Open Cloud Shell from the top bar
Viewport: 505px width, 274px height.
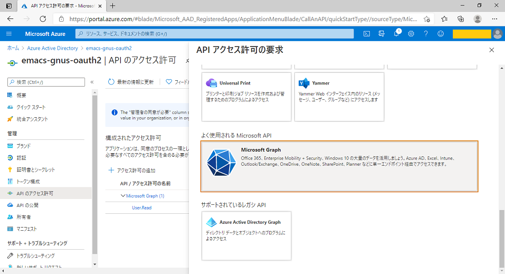point(367,34)
